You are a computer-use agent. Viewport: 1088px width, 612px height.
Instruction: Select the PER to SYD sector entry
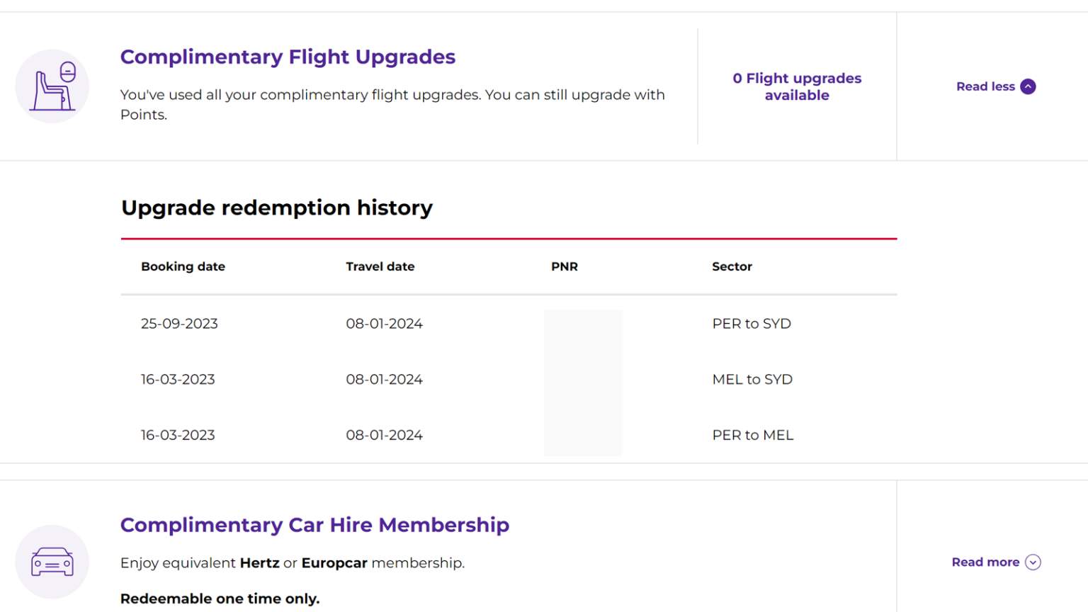click(x=752, y=324)
